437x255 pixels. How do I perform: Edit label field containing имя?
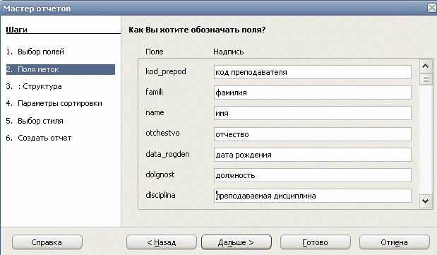(313, 113)
